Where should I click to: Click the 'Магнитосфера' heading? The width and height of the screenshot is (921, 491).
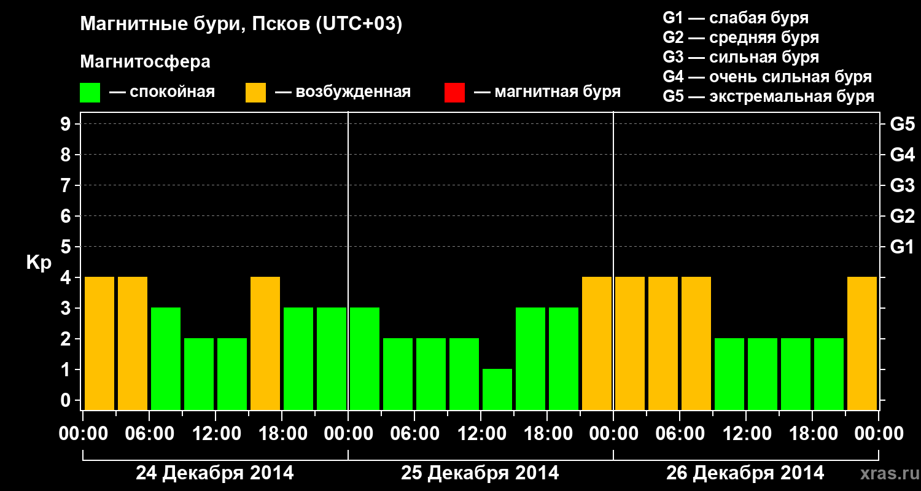[x=146, y=62]
